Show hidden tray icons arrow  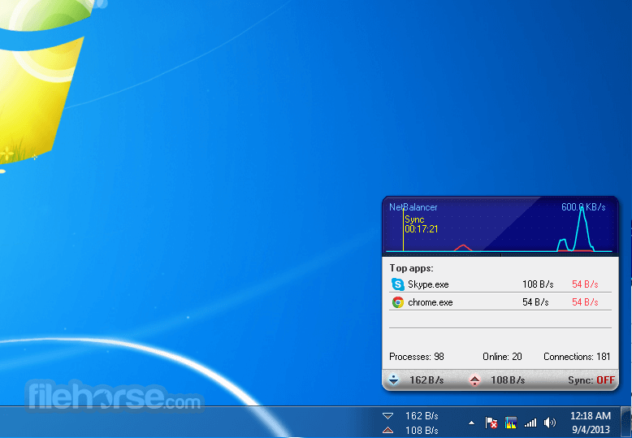472,423
